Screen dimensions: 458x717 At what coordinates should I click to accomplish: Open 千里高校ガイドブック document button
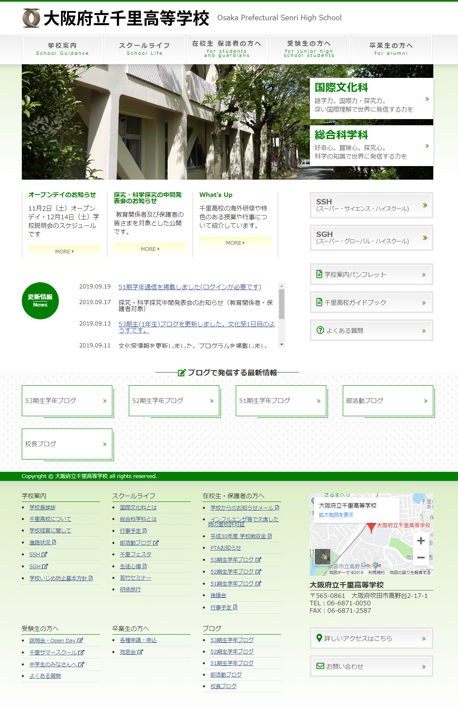(371, 302)
